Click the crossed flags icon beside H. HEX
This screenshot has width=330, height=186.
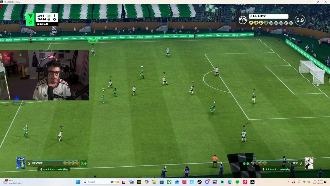coord(243,20)
